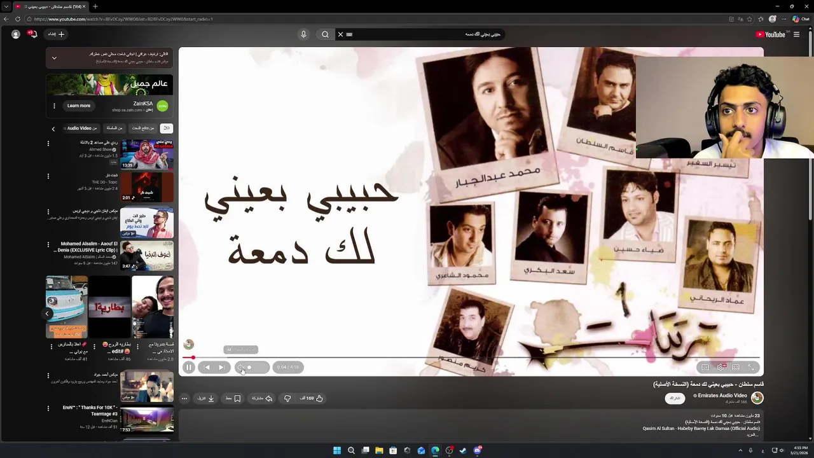Toggle subtitles captions button in player

[x=705, y=367]
